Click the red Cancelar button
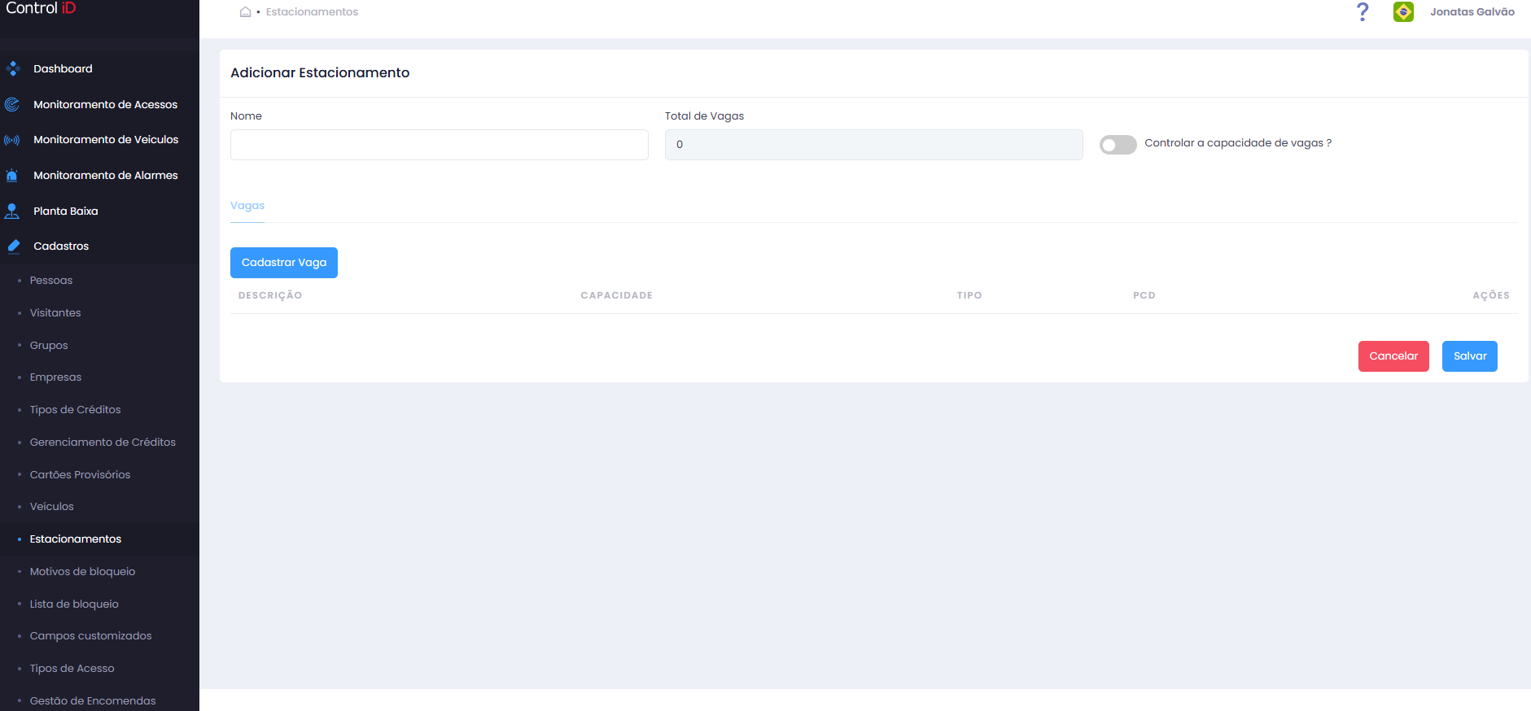 tap(1393, 356)
